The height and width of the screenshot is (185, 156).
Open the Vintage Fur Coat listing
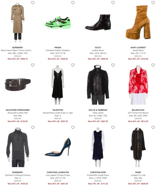tap(138, 175)
